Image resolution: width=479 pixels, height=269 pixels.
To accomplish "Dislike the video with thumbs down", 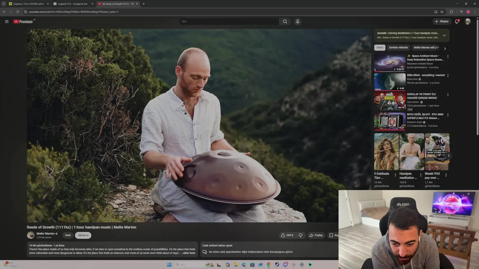I will tap(300, 235).
